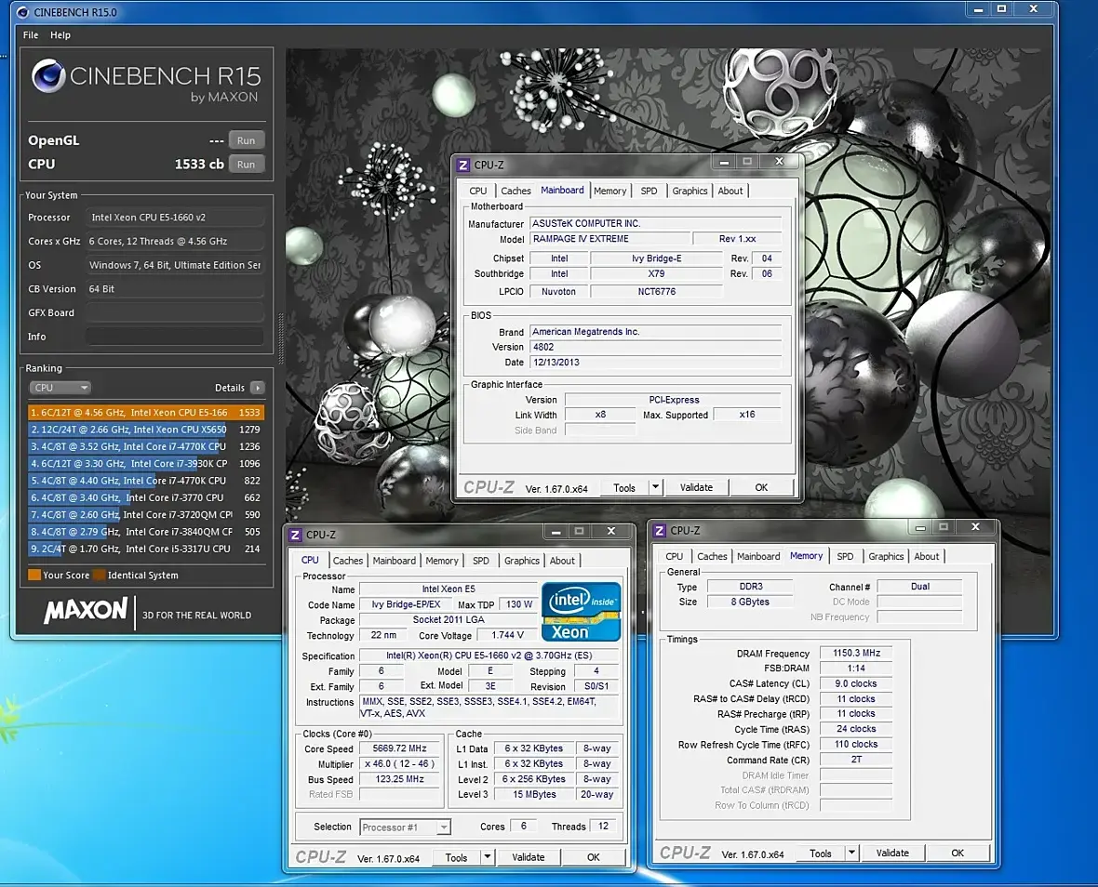The image size is (1098, 887).
Task: Expand the Tools arrow in the Mainboard window
Action: pos(655,487)
